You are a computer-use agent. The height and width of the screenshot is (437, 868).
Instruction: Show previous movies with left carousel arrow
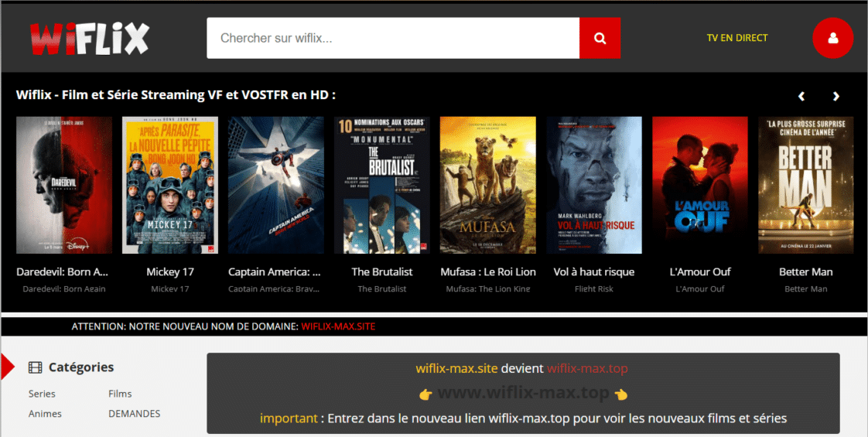tap(801, 97)
